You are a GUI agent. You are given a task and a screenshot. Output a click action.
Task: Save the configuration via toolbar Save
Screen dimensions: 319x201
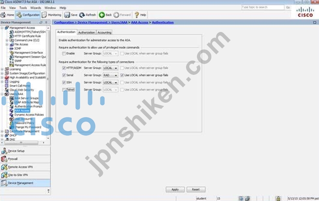pos(71,15)
